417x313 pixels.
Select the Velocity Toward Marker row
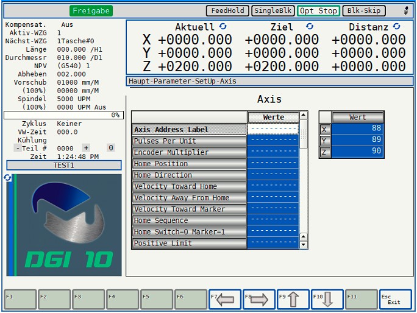(x=189, y=209)
